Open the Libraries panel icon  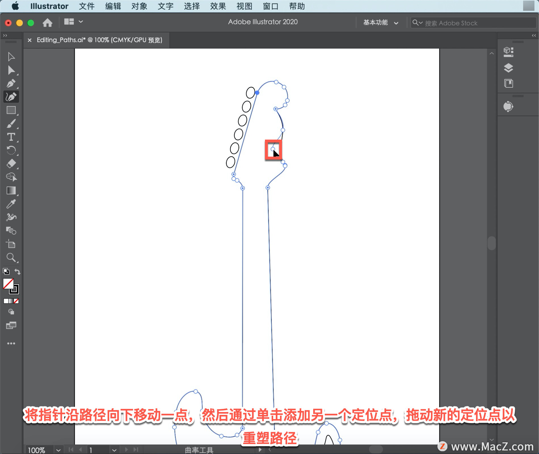tap(508, 83)
